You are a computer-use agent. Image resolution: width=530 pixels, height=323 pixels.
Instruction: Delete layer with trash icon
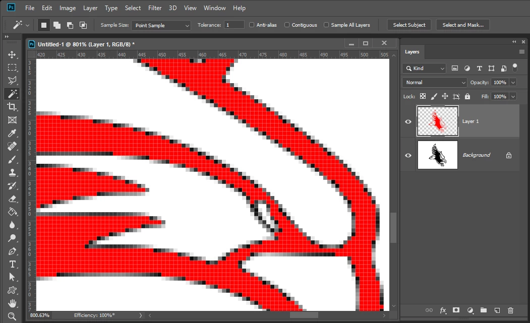[x=510, y=310]
